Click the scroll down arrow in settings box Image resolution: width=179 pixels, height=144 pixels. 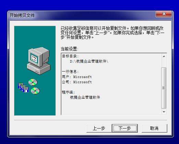(164, 112)
